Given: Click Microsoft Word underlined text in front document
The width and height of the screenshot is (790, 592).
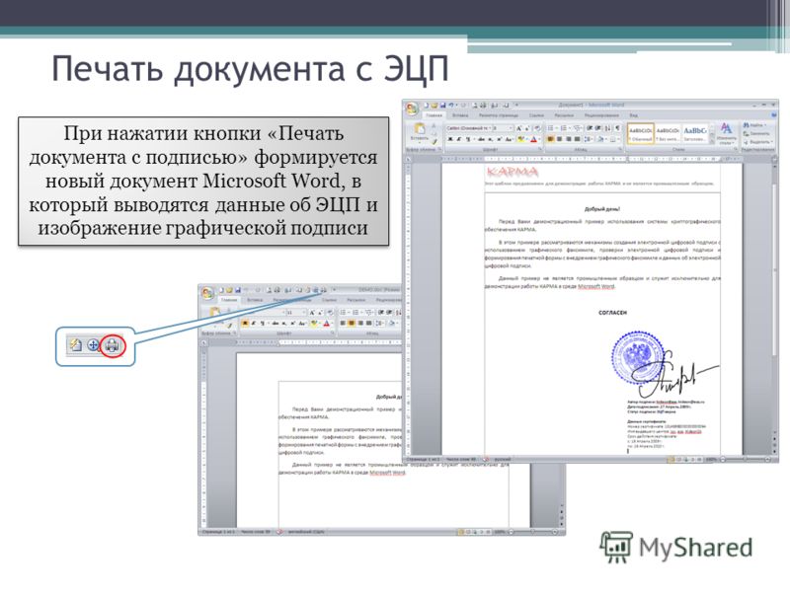Looking at the screenshot, I should pos(596,286).
